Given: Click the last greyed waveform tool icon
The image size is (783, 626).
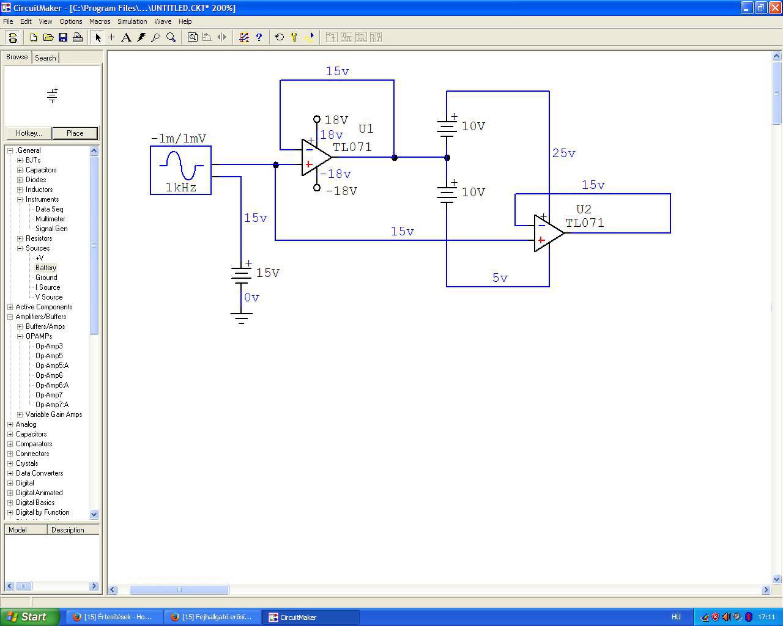Looking at the screenshot, I should tap(376, 37).
